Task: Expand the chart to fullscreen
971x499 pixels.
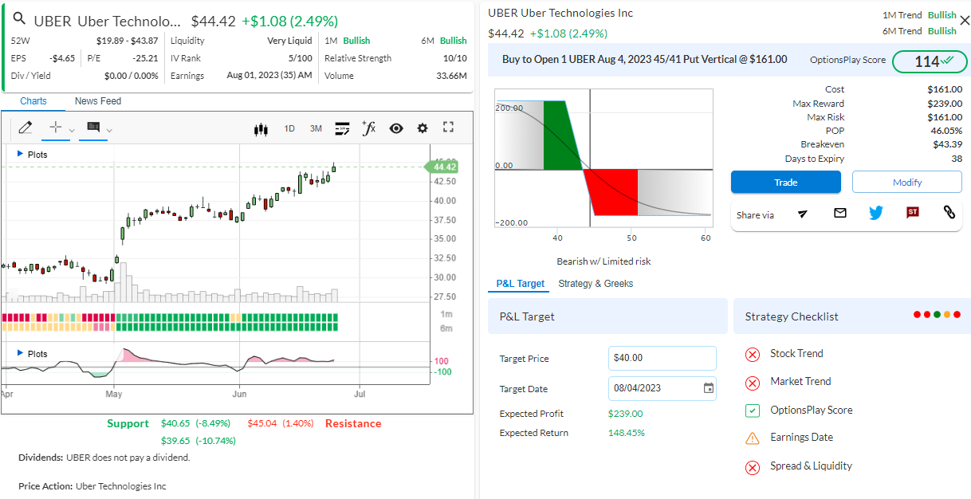Action: point(448,128)
